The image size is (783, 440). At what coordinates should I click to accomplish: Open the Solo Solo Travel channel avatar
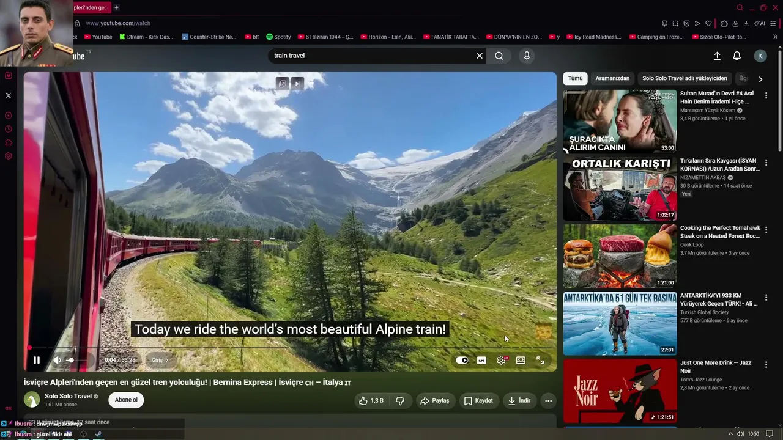click(32, 400)
